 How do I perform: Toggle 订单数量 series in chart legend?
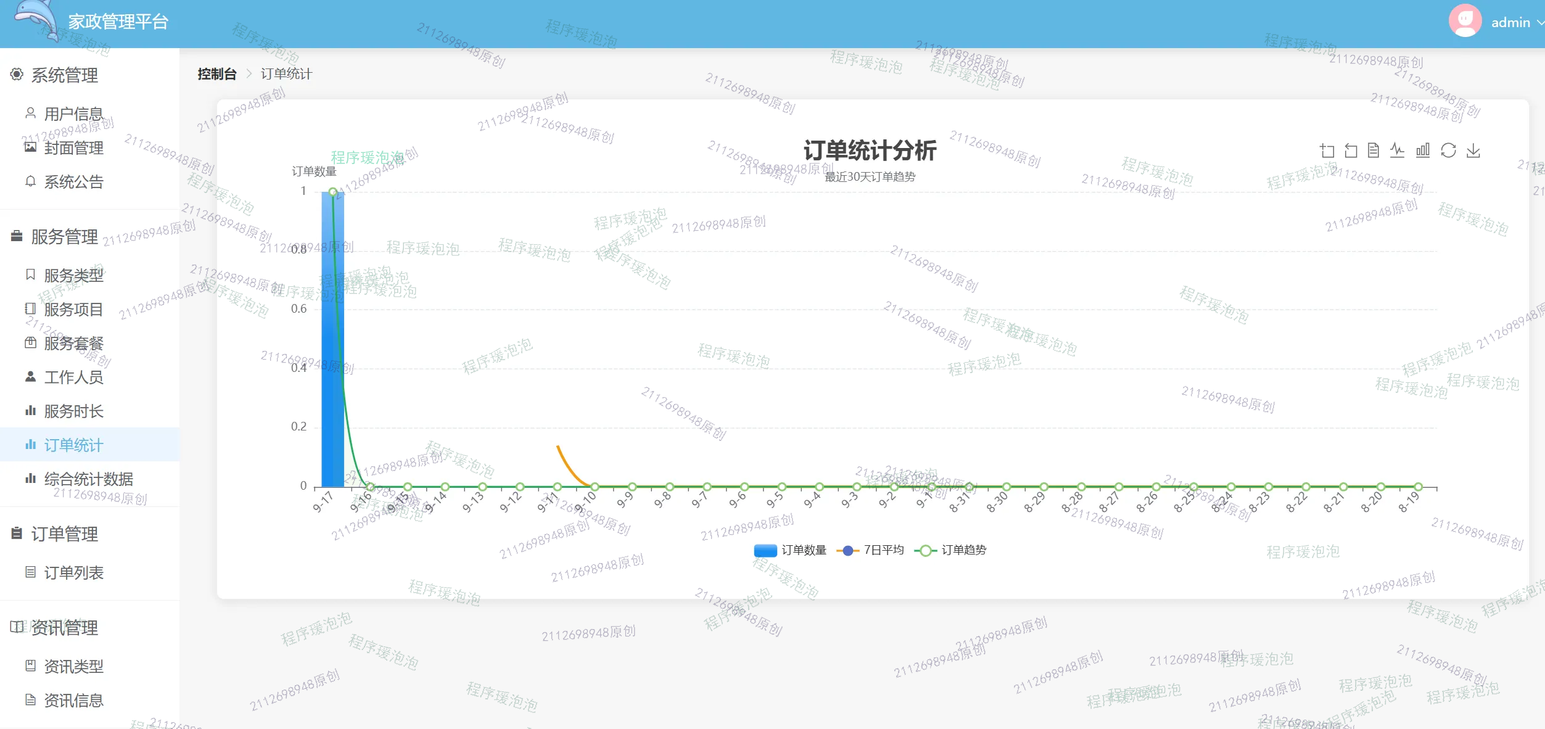[x=790, y=550]
